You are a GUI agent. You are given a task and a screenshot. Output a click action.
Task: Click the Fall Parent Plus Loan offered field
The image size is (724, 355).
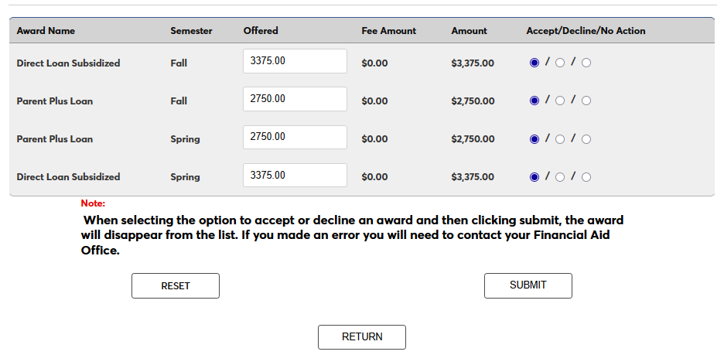(295, 99)
